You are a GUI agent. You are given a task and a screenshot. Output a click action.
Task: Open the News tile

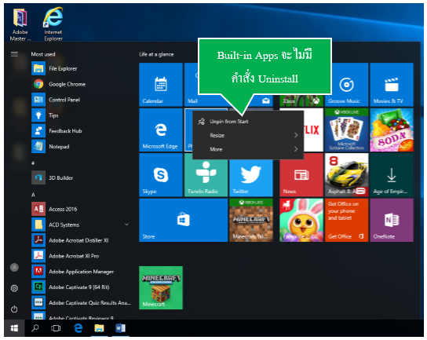(x=301, y=175)
